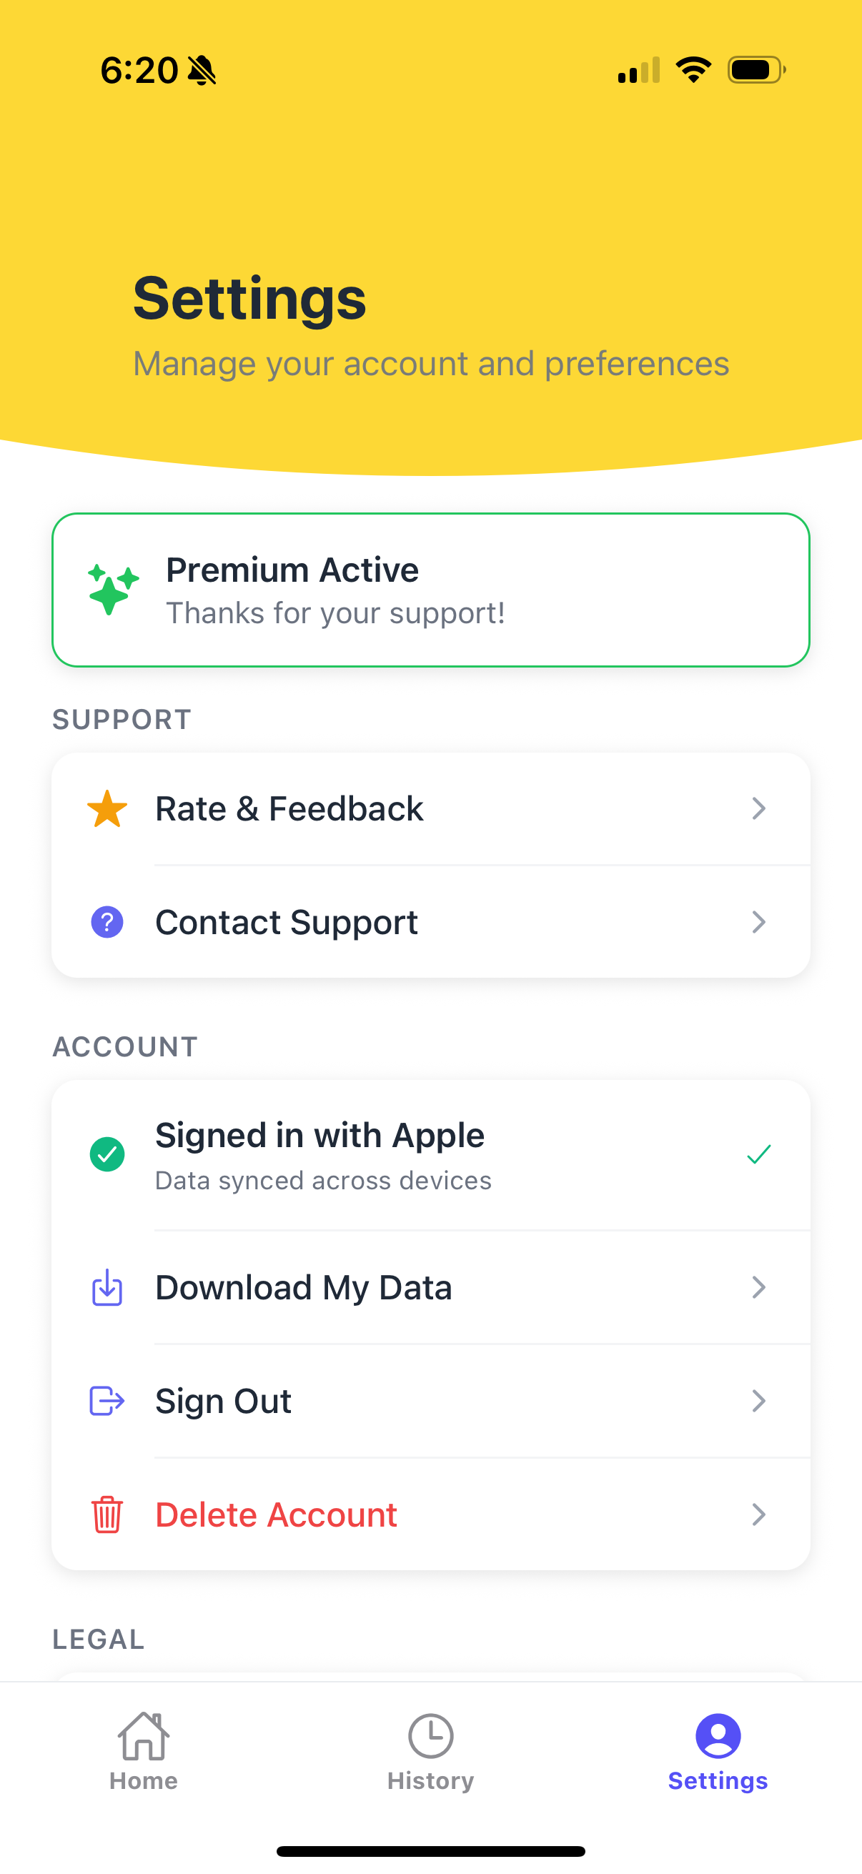
Task: Tap the Signed in with Apple row
Action: 430,1155
